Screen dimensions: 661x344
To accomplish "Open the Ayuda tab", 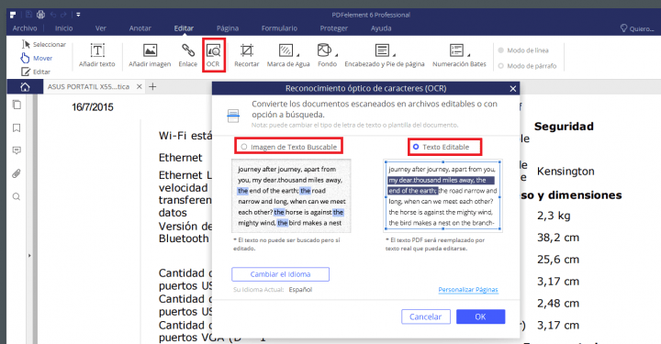I will click(381, 28).
